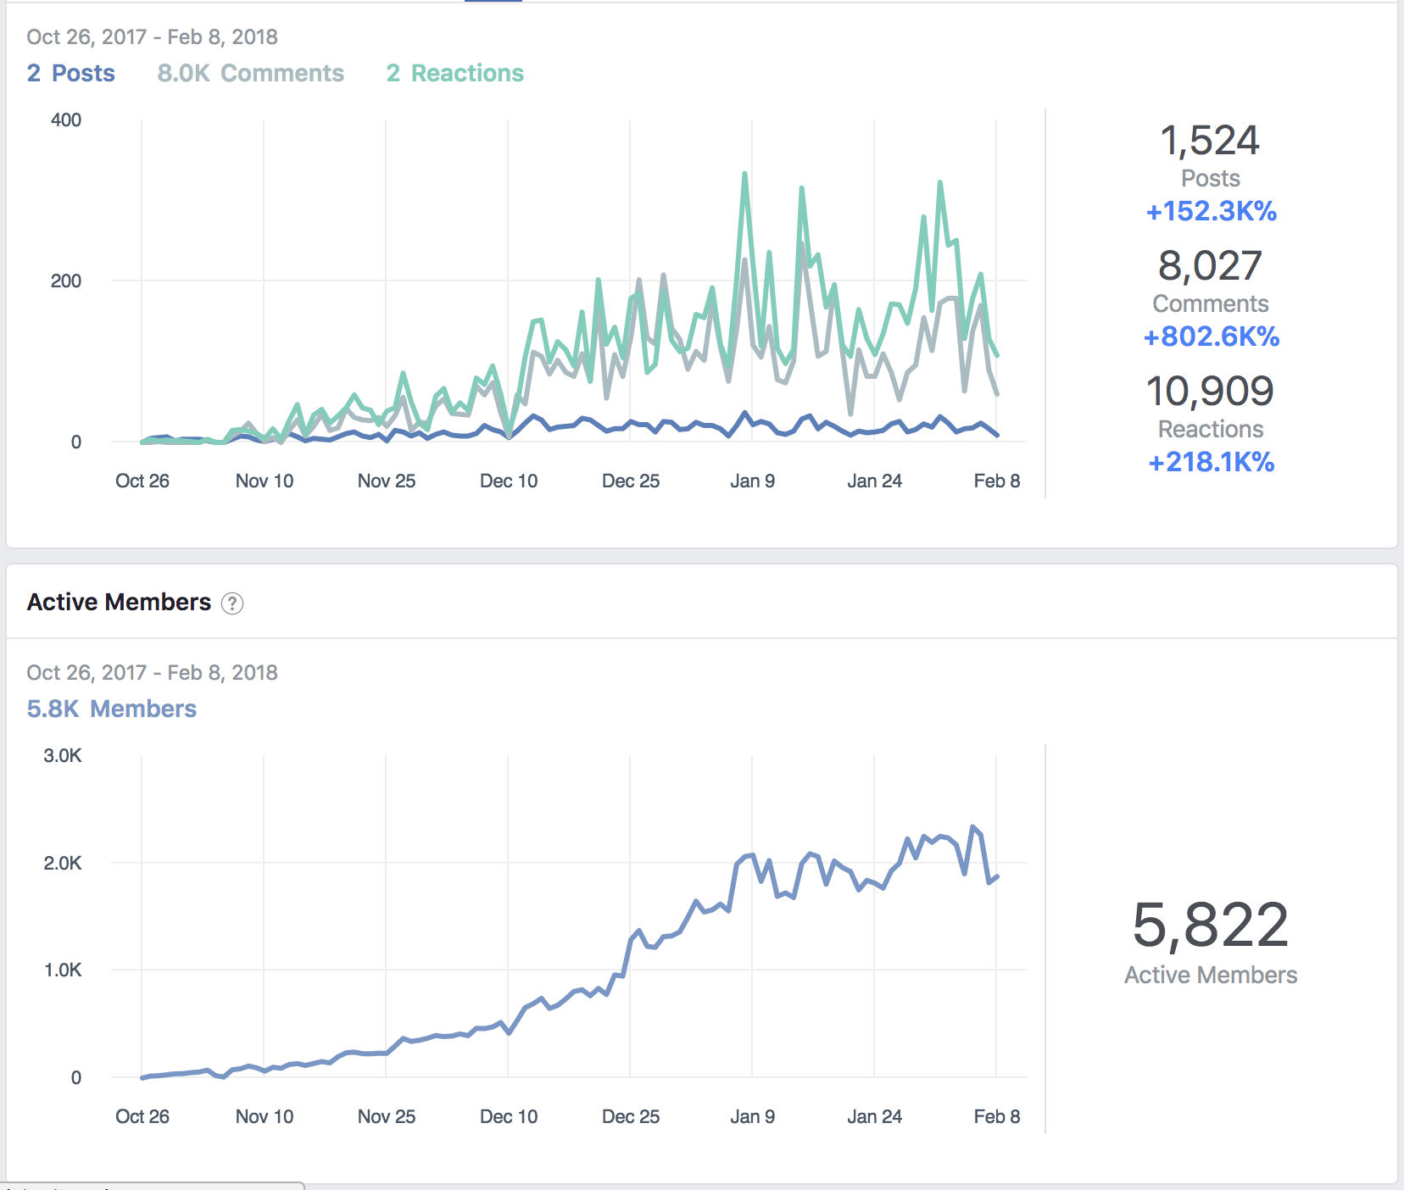
Task: Click Feb 8 label on Active Members chart axis
Action: pyautogui.click(x=996, y=1117)
